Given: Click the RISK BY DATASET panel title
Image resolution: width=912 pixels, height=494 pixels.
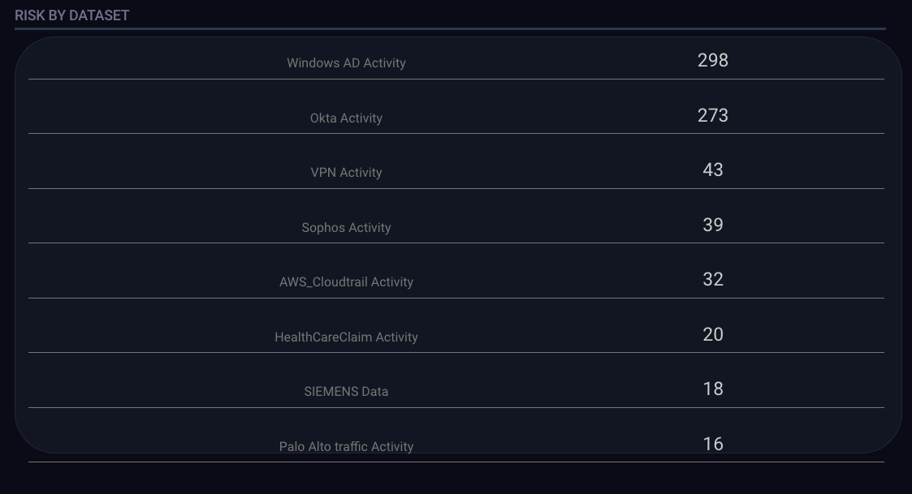Looking at the screenshot, I should point(71,15).
